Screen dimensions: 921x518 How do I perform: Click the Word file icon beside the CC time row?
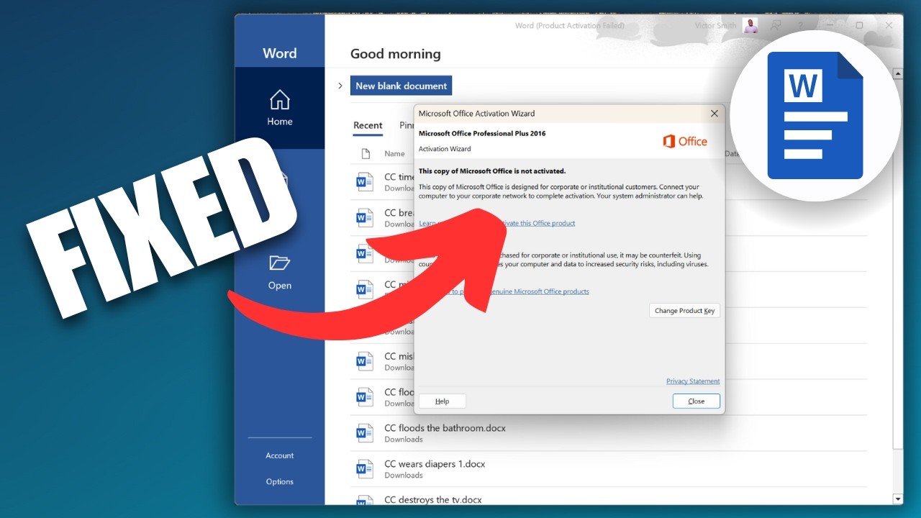pos(365,181)
